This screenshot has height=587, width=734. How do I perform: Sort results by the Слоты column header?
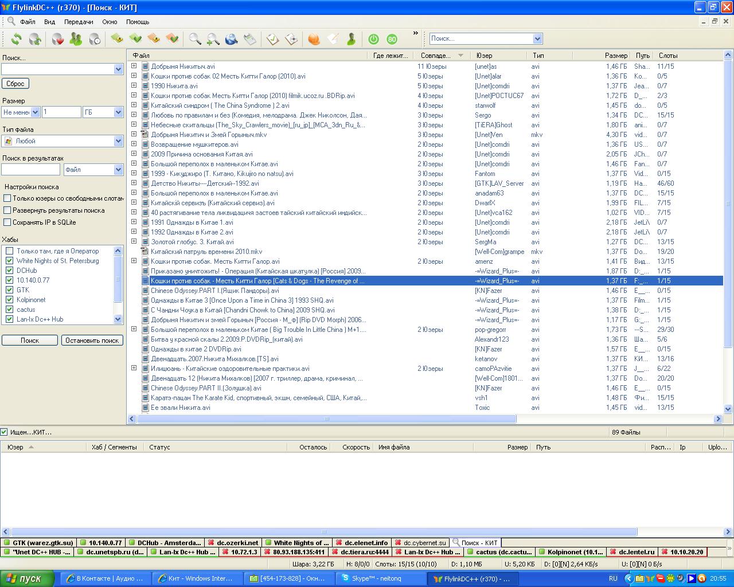tap(668, 56)
